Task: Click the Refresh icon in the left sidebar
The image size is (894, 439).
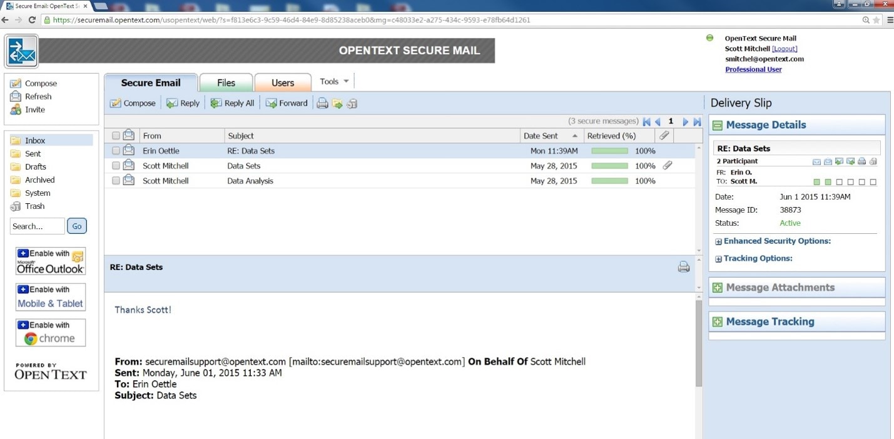Action: coord(16,96)
